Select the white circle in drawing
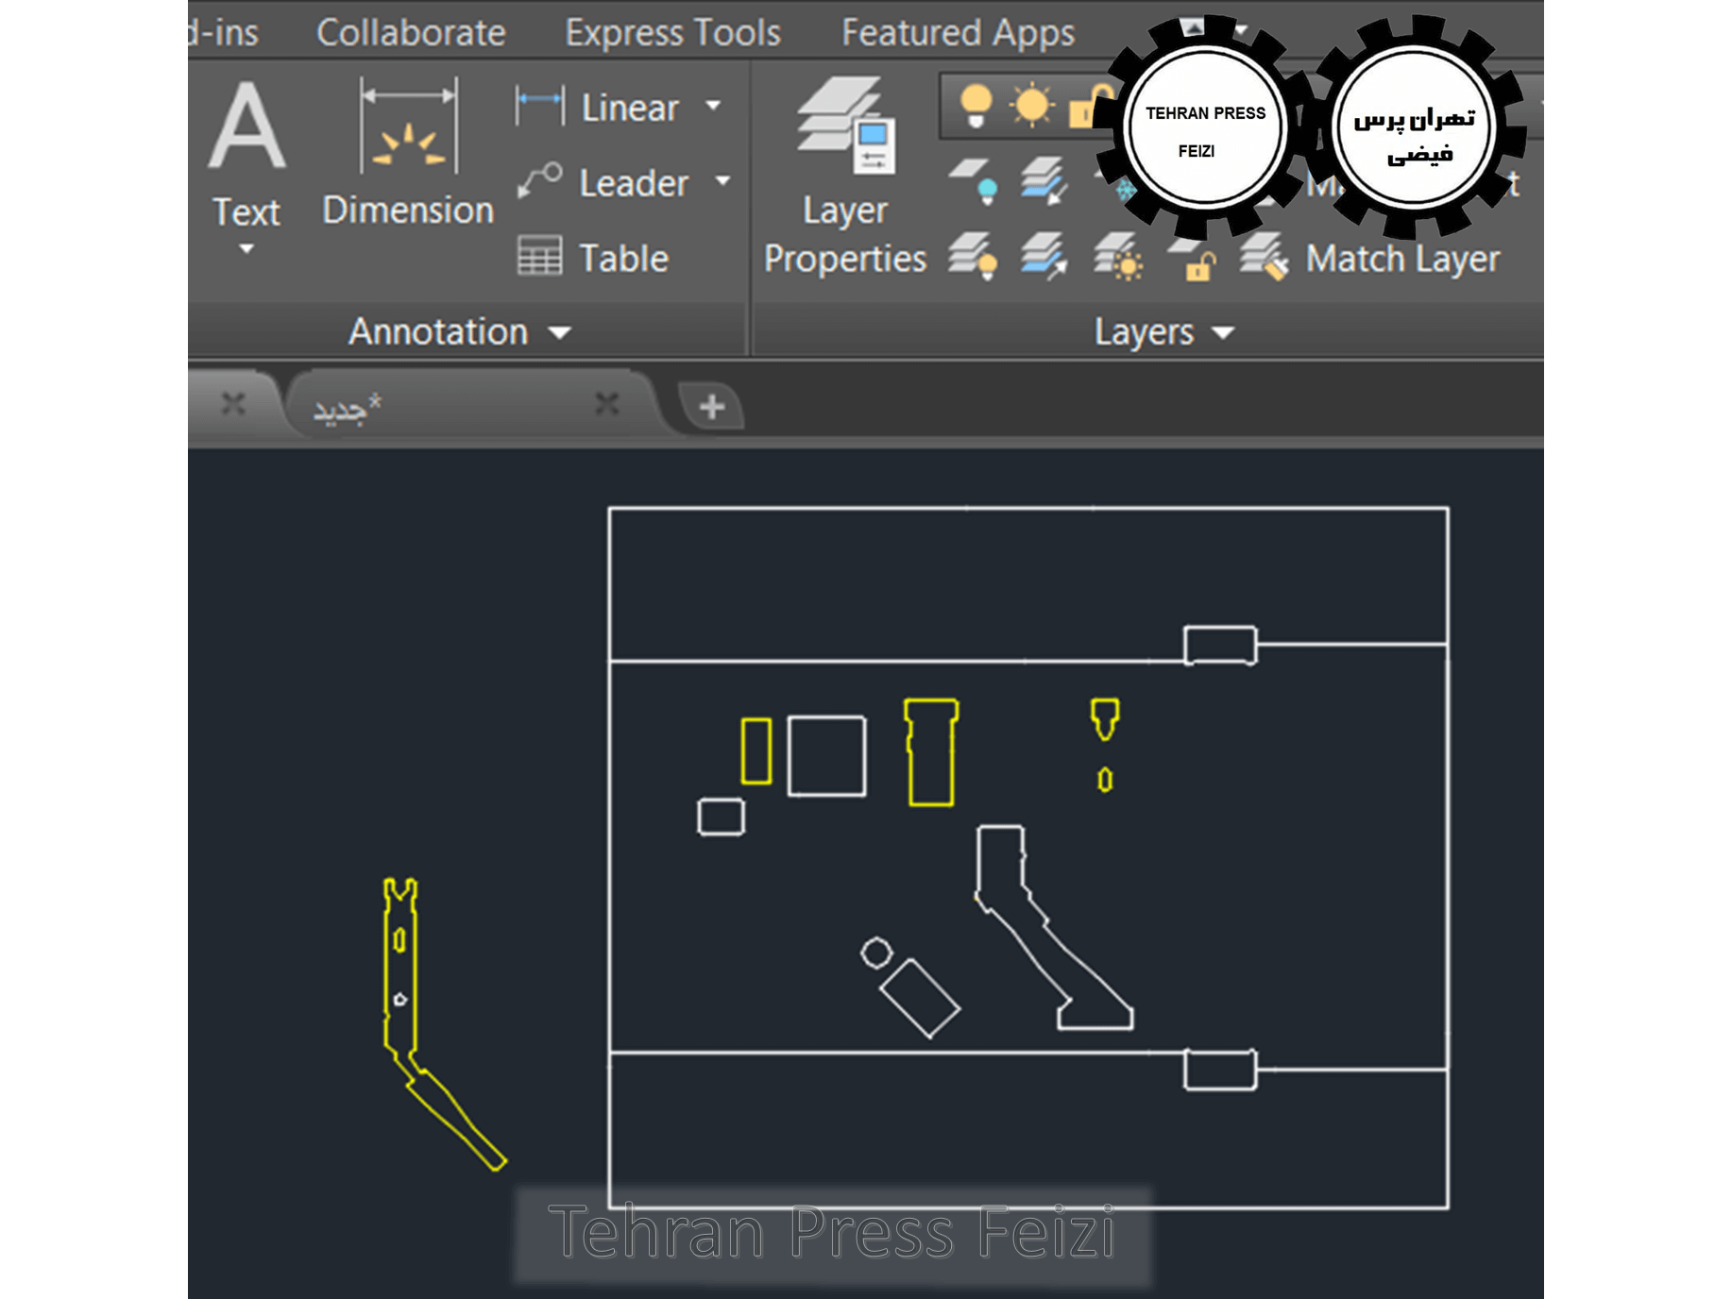Screen dimensions: 1732x1299 coord(876,953)
